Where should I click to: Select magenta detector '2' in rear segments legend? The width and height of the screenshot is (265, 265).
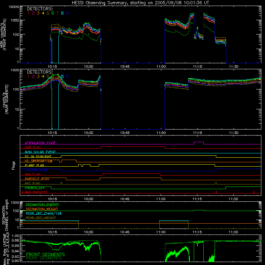(33, 77)
